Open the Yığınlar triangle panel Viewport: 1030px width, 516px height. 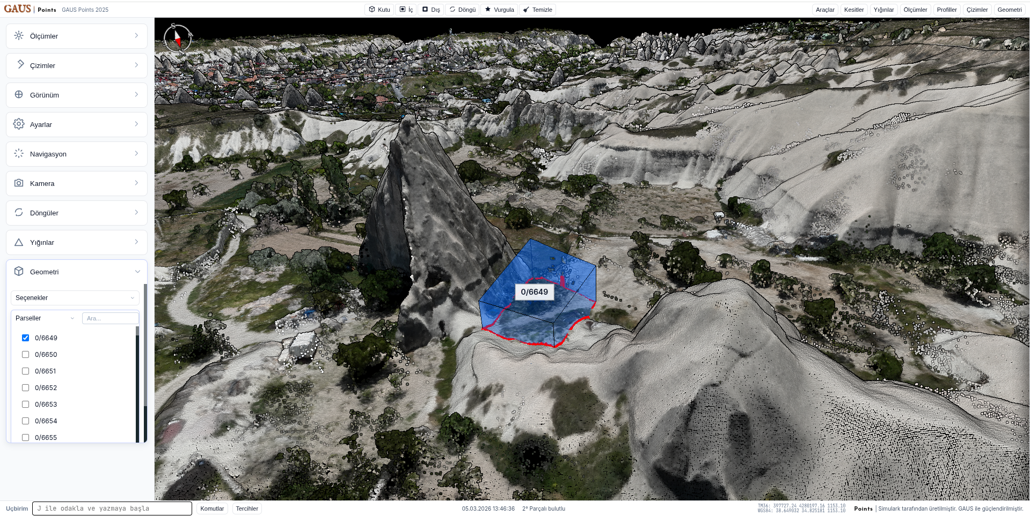tap(77, 242)
